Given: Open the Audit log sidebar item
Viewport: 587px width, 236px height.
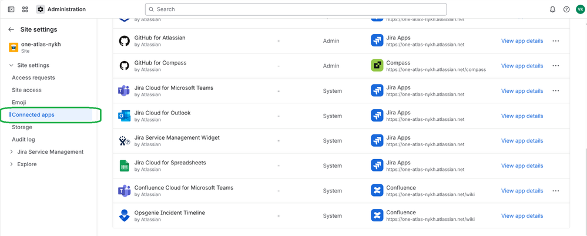Looking at the screenshot, I should point(24,140).
